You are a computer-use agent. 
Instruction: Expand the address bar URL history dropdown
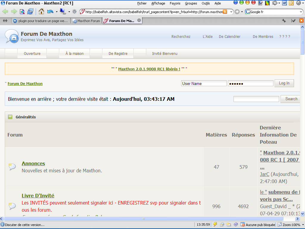click(x=231, y=12)
